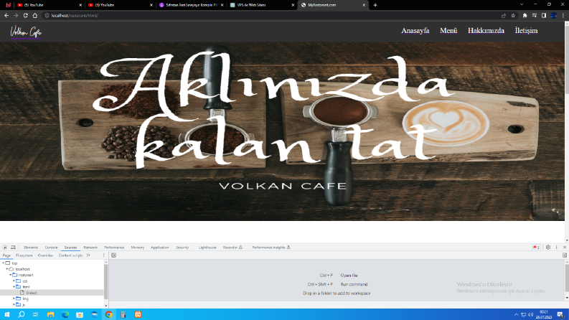Open the Windows notification center icon
The image size is (569, 320).
(x=560, y=314)
